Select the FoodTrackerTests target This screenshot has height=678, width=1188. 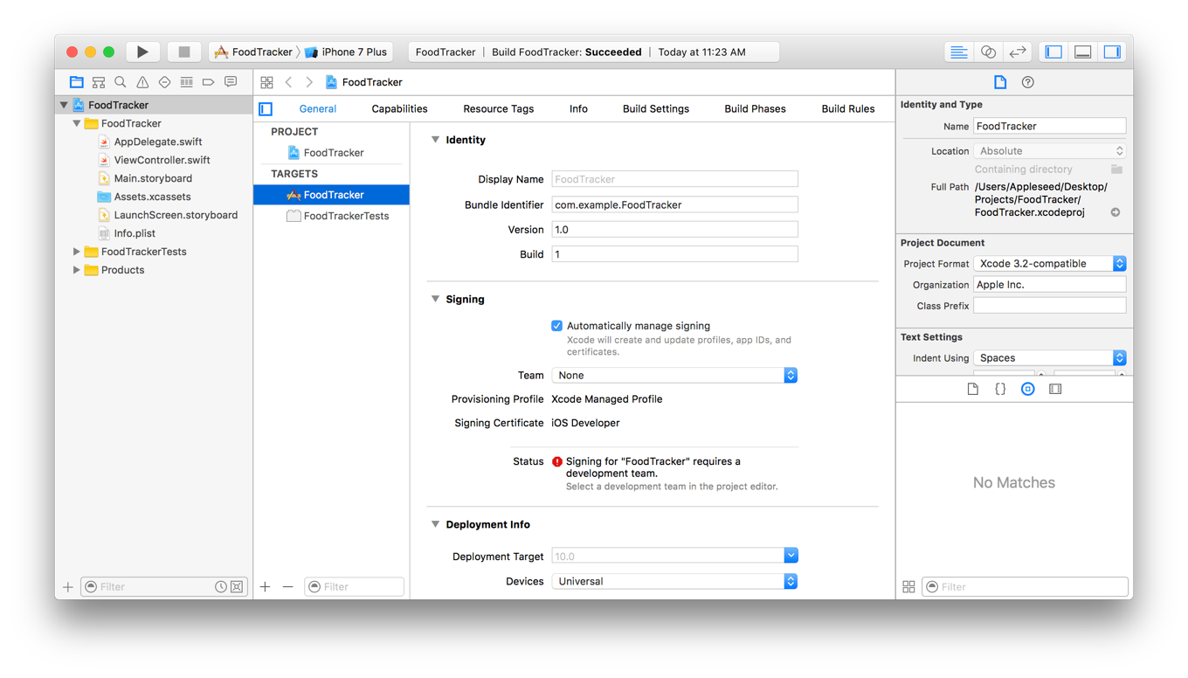coord(332,216)
